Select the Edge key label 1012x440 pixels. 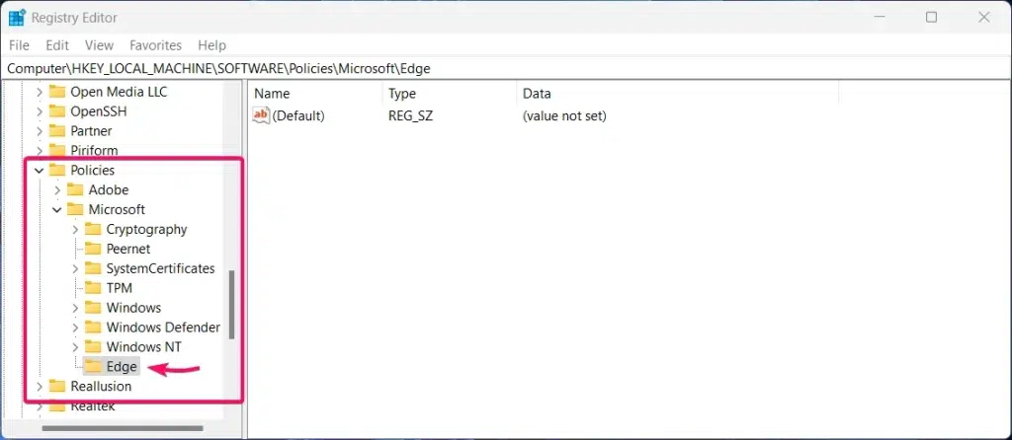click(x=122, y=367)
